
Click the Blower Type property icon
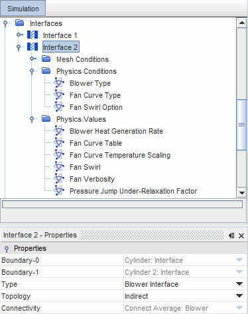[x=59, y=83]
